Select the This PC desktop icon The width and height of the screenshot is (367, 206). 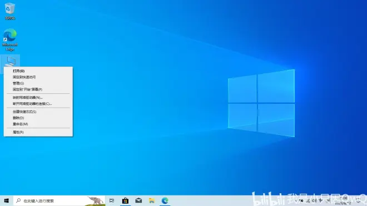(11, 61)
